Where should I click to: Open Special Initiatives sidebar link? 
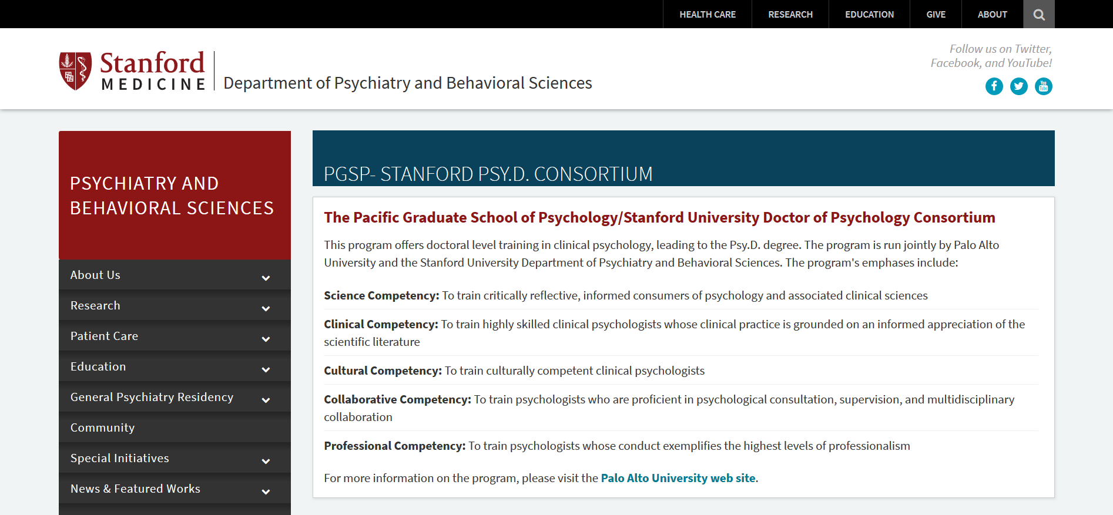click(119, 458)
